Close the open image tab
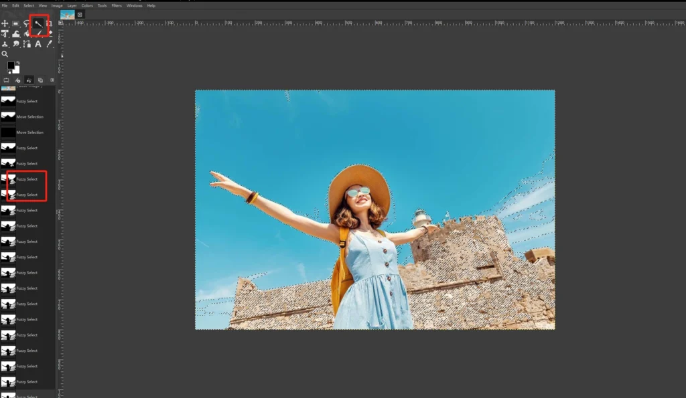686x398 pixels. click(80, 15)
